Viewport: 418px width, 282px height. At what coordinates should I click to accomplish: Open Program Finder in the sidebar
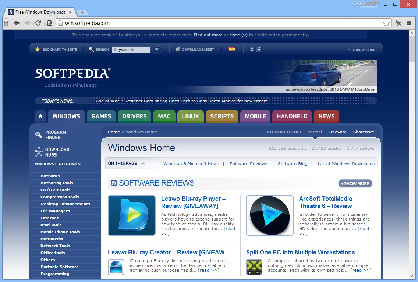[51, 135]
